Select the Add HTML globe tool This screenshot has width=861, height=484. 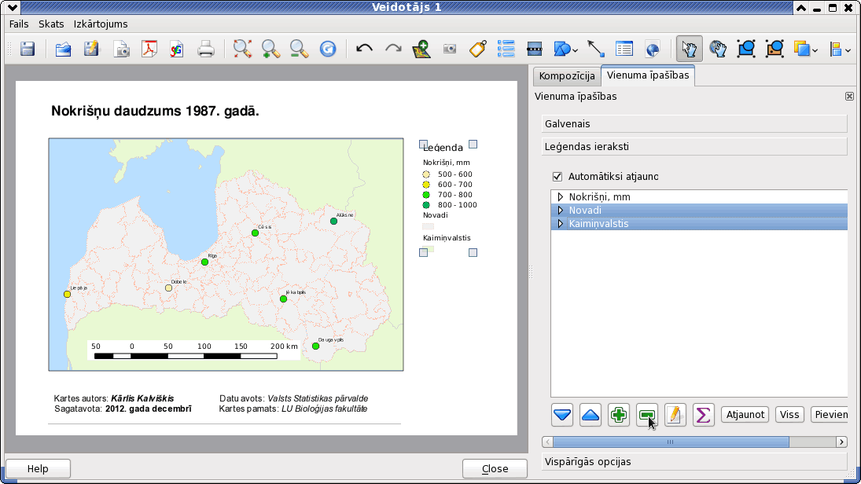coord(653,49)
